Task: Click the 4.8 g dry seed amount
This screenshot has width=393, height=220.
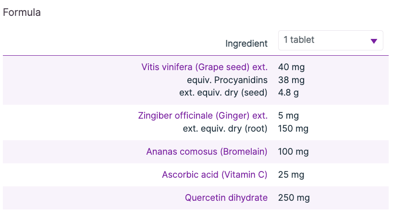Action: coord(288,92)
